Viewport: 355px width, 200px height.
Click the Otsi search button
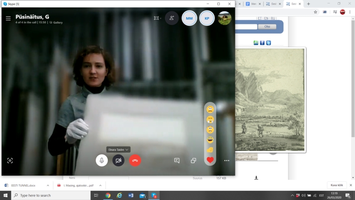click(267, 27)
